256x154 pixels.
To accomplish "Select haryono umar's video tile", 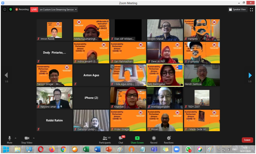I will click(x=54, y=98).
